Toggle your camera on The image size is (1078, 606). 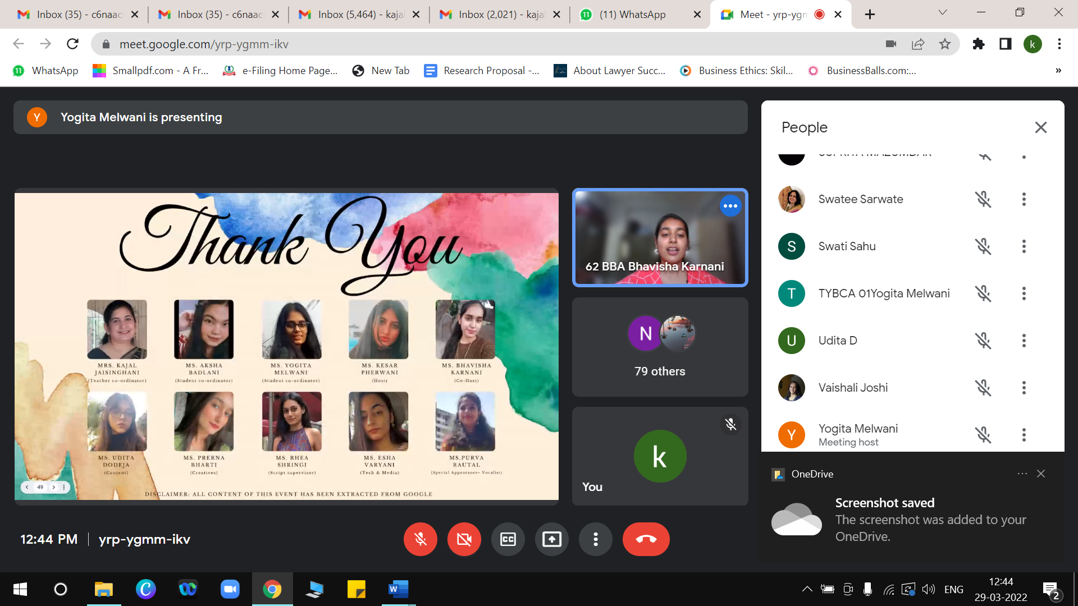pos(464,539)
